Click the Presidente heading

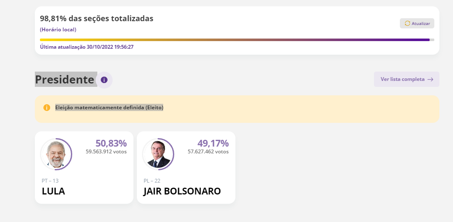pos(65,80)
